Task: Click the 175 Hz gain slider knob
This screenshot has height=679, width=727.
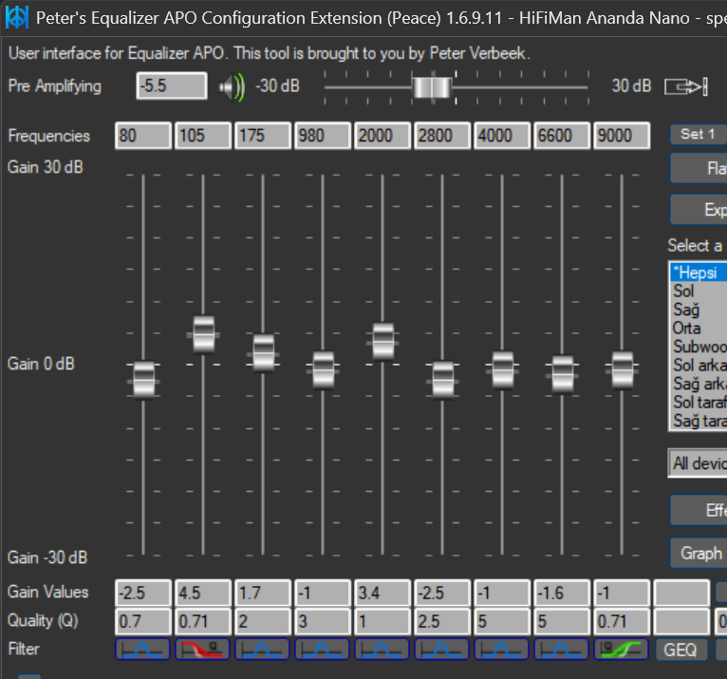Action: point(263,353)
